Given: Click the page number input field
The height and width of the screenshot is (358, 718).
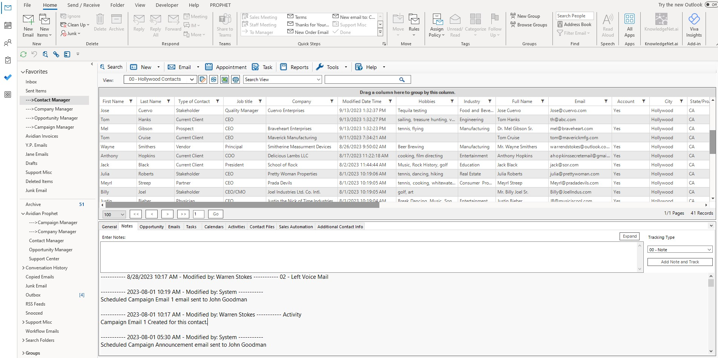Looking at the screenshot, I should 198,214.
